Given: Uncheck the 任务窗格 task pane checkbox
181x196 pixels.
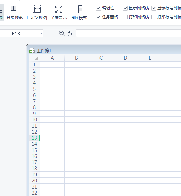Looking at the screenshot, I should (x=98, y=17).
